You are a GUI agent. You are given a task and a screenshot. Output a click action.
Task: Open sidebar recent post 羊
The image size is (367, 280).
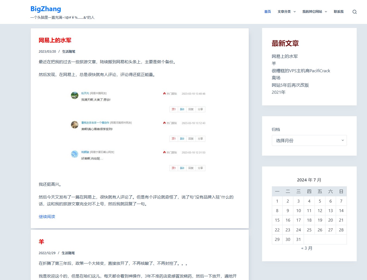coord(274,63)
